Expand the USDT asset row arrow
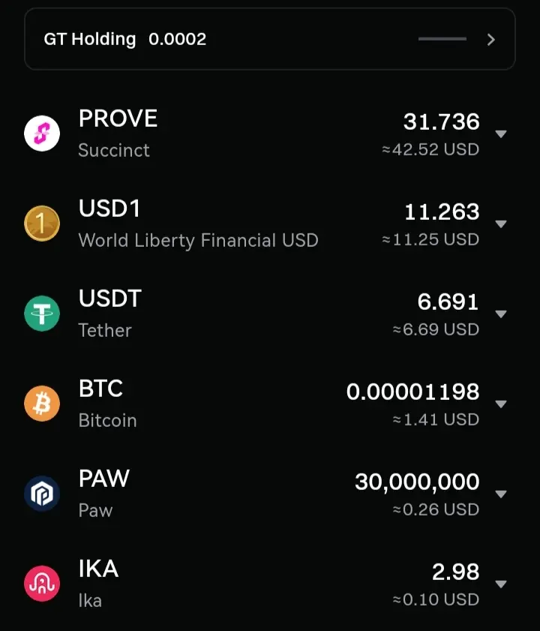 [x=501, y=314]
